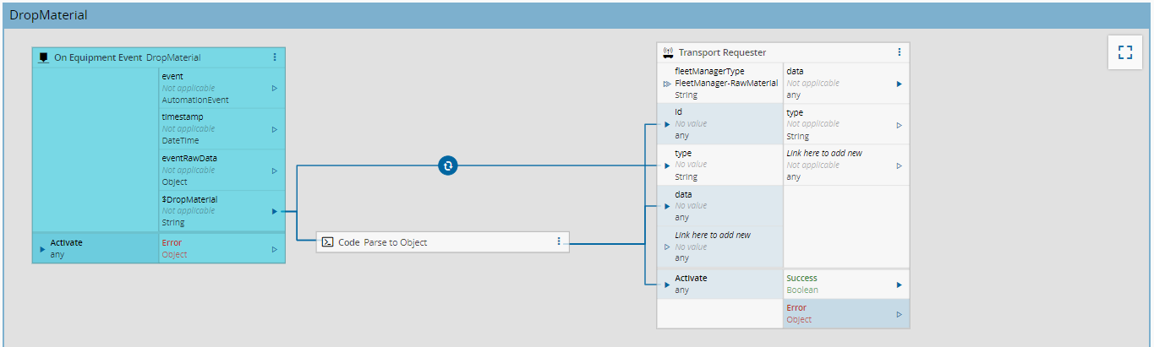Screen dimensions: 1154x347
Task: Click the Code terminal icon
Action: pyautogui.click(x=327, y=242)
